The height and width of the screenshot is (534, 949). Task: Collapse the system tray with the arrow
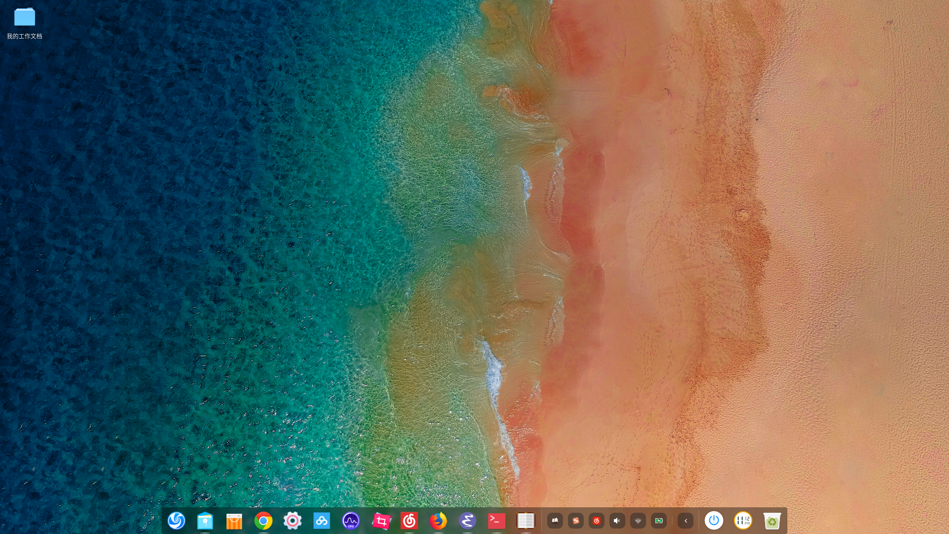pos(686,521)
